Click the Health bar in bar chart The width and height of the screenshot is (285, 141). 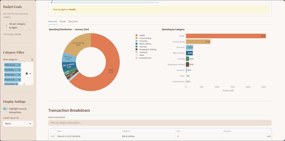pos(226,36)
